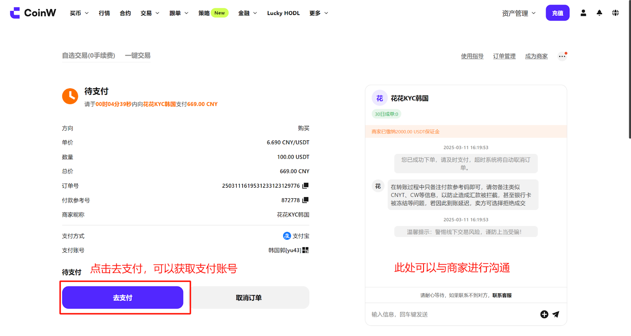
Task: Expand the 跟单 dropdown menu
Action: tap(179, 13)
